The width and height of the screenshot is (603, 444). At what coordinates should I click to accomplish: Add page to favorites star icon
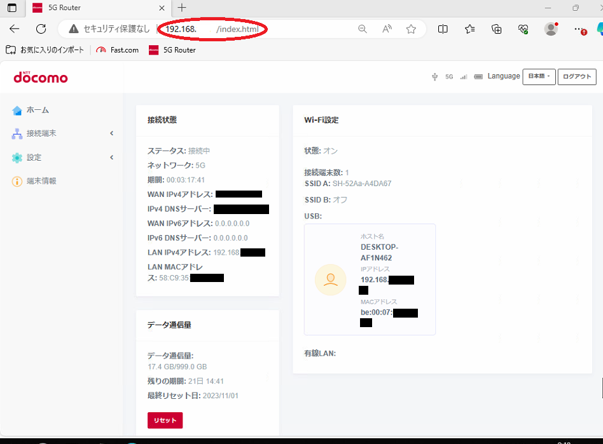tap(411, 29)
